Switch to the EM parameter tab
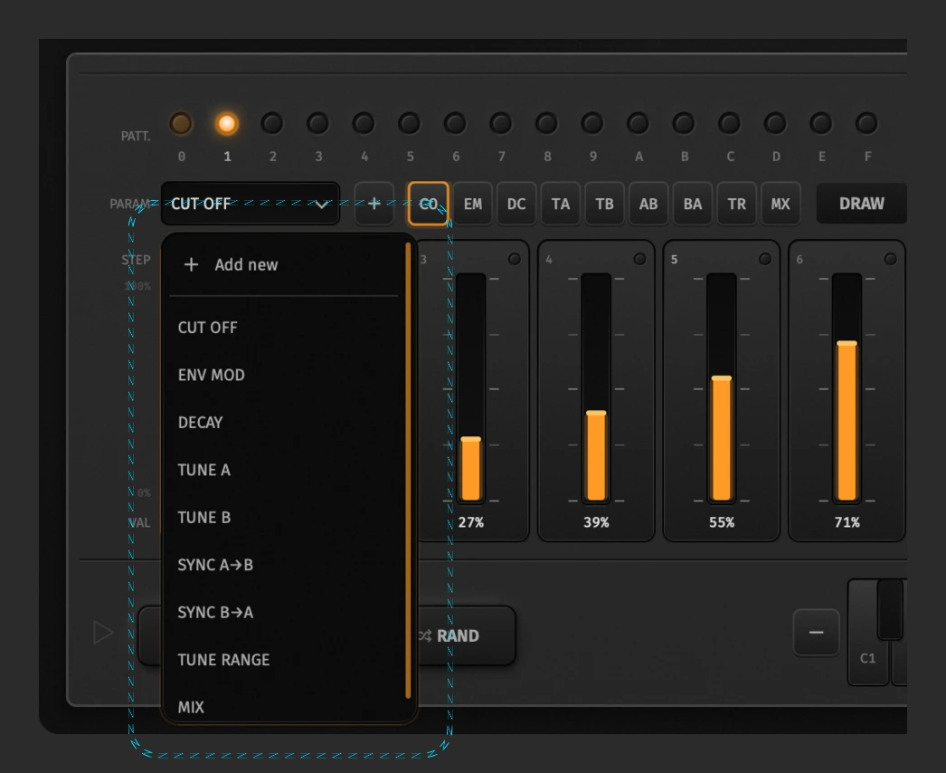Image resolution: width=946 pixels, height=773 pixels. point(473,204)
